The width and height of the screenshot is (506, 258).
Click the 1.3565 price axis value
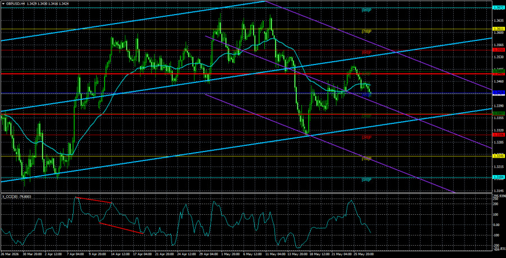(499, 45)
